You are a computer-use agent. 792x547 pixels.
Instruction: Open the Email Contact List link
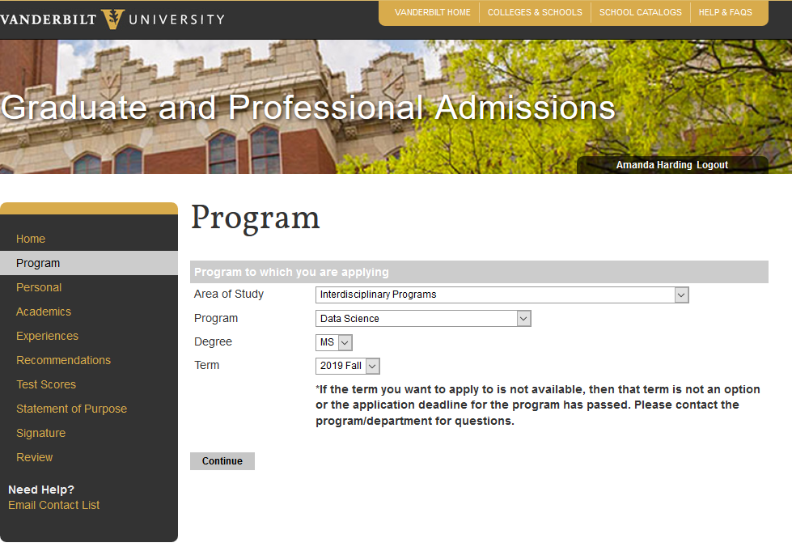[53, 504]
